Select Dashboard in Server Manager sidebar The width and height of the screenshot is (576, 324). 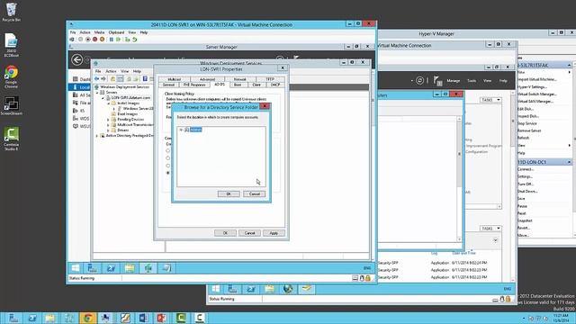(x=80, y=79)
